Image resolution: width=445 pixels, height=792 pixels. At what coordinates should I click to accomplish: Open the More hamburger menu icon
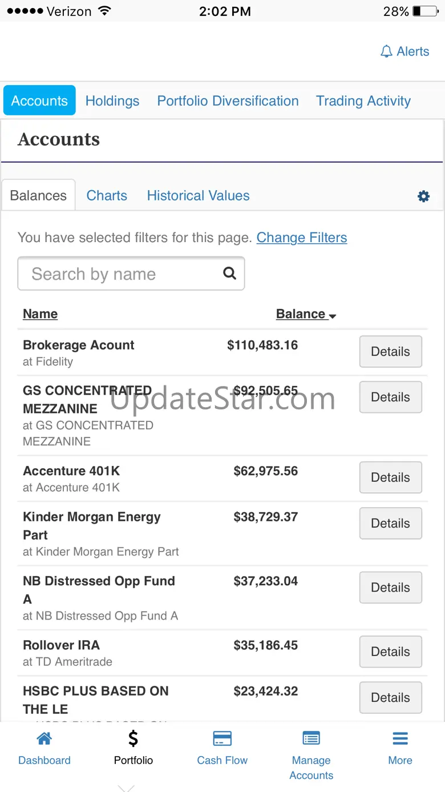(x=400, y=739)
